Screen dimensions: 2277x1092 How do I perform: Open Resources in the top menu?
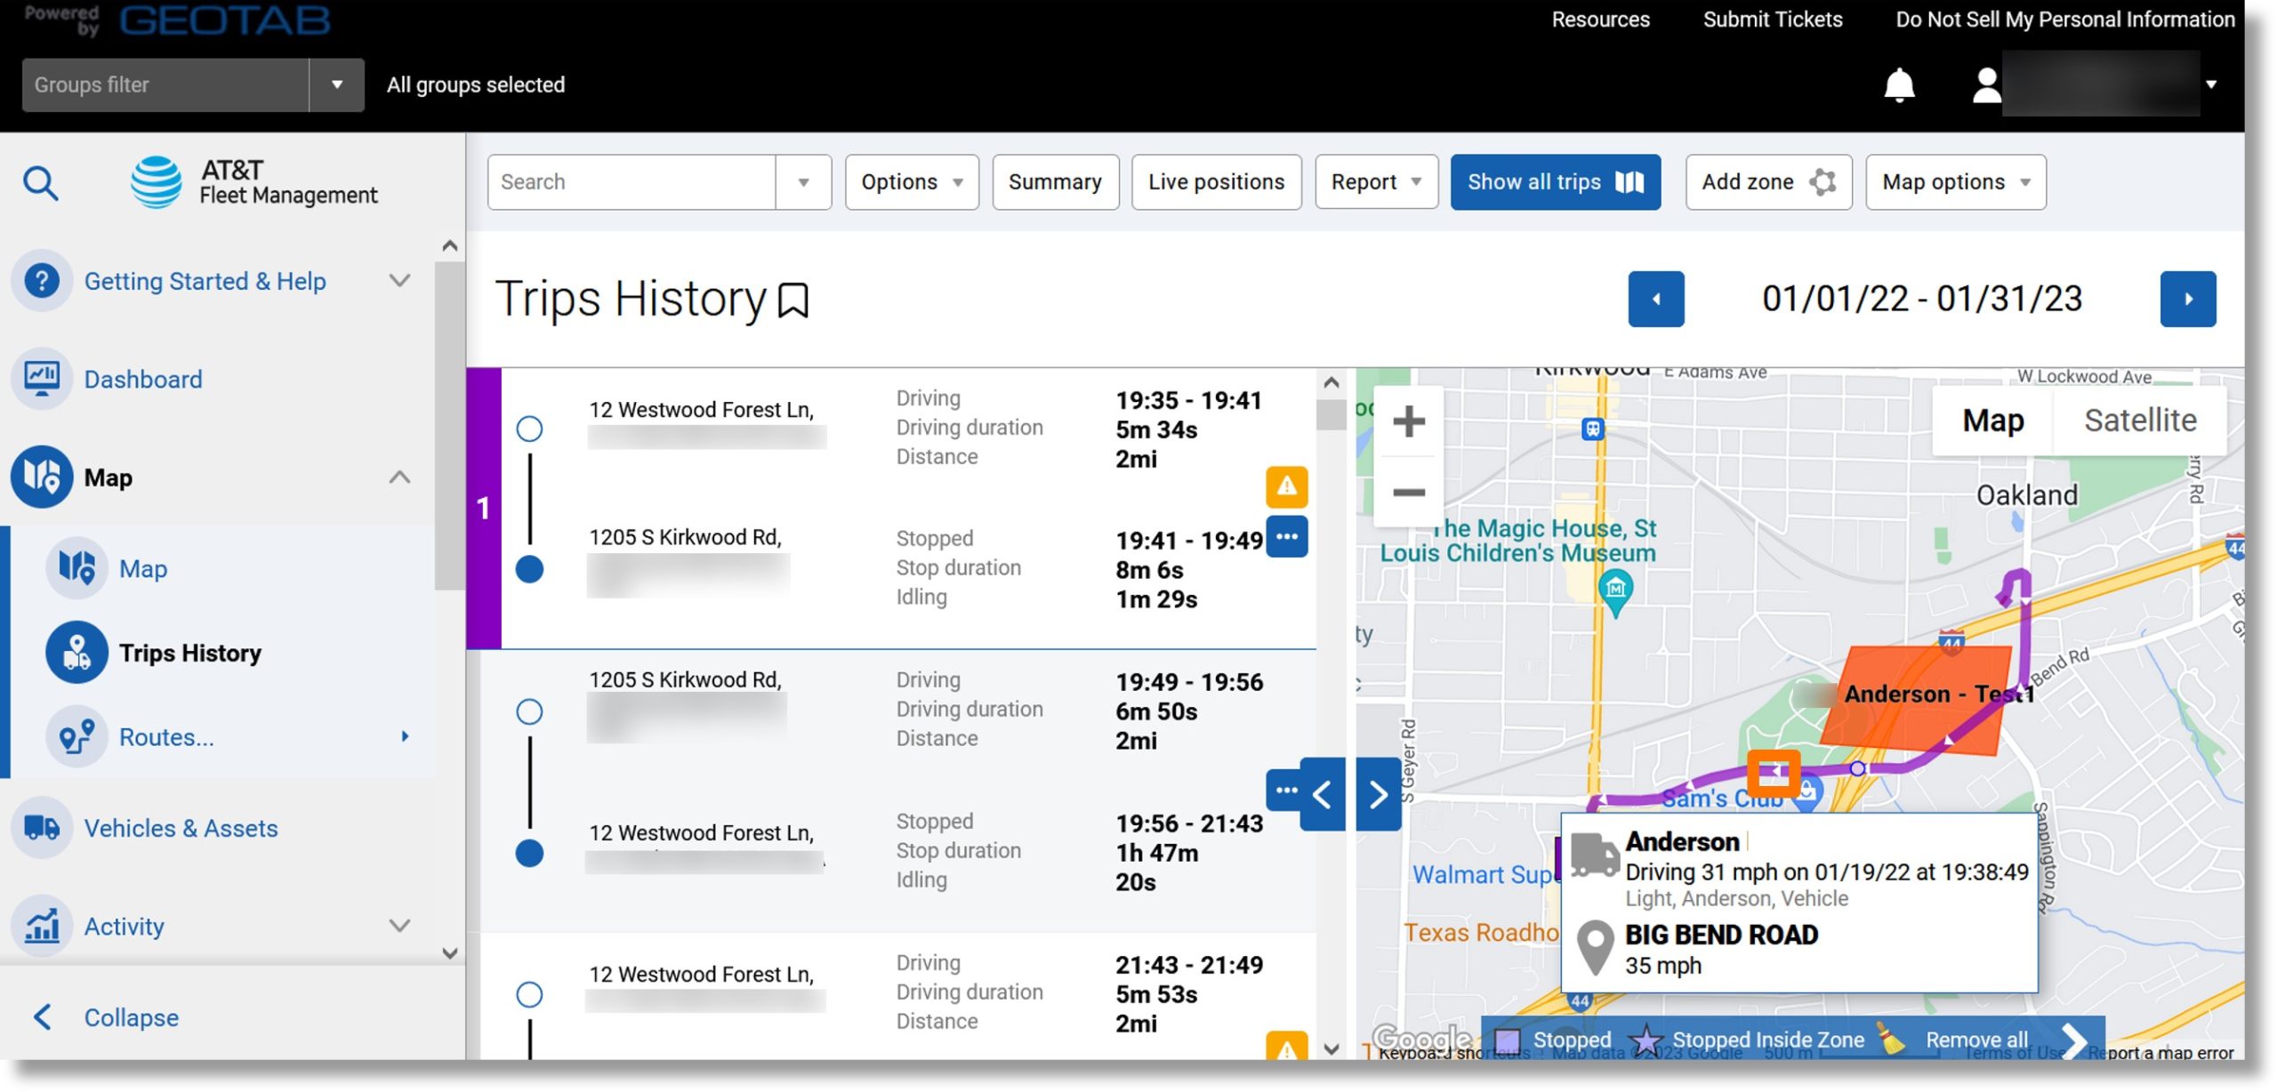[x=1600, y=20]
